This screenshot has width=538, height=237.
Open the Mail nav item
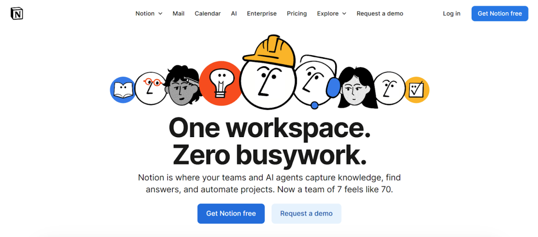tap(179, 14)
